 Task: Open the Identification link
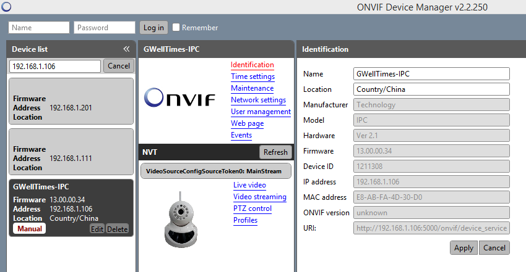click(252, 65)
